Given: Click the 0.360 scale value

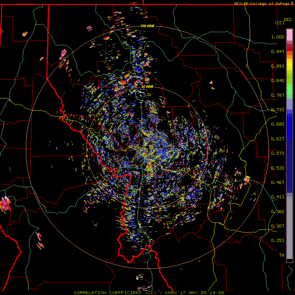Looking at the screenshot, I should pos(278,212).
